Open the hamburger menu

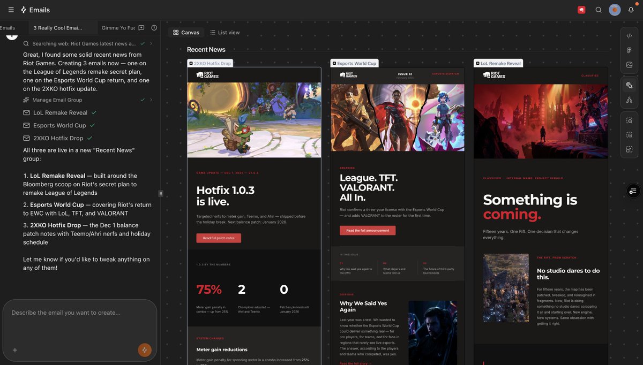[x=11, y=10]
